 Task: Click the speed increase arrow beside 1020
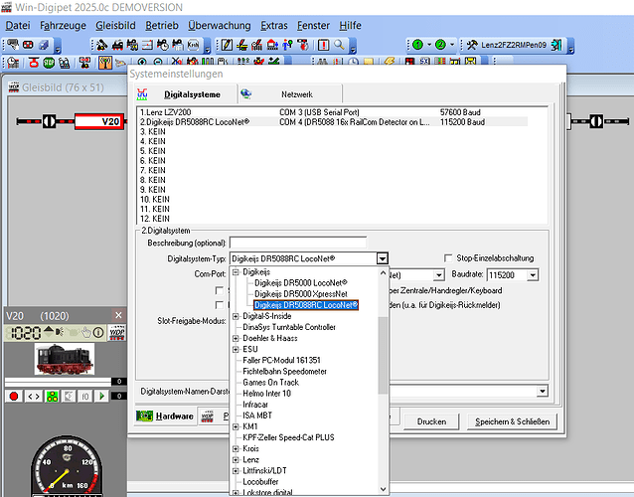(x=49, y=328)
